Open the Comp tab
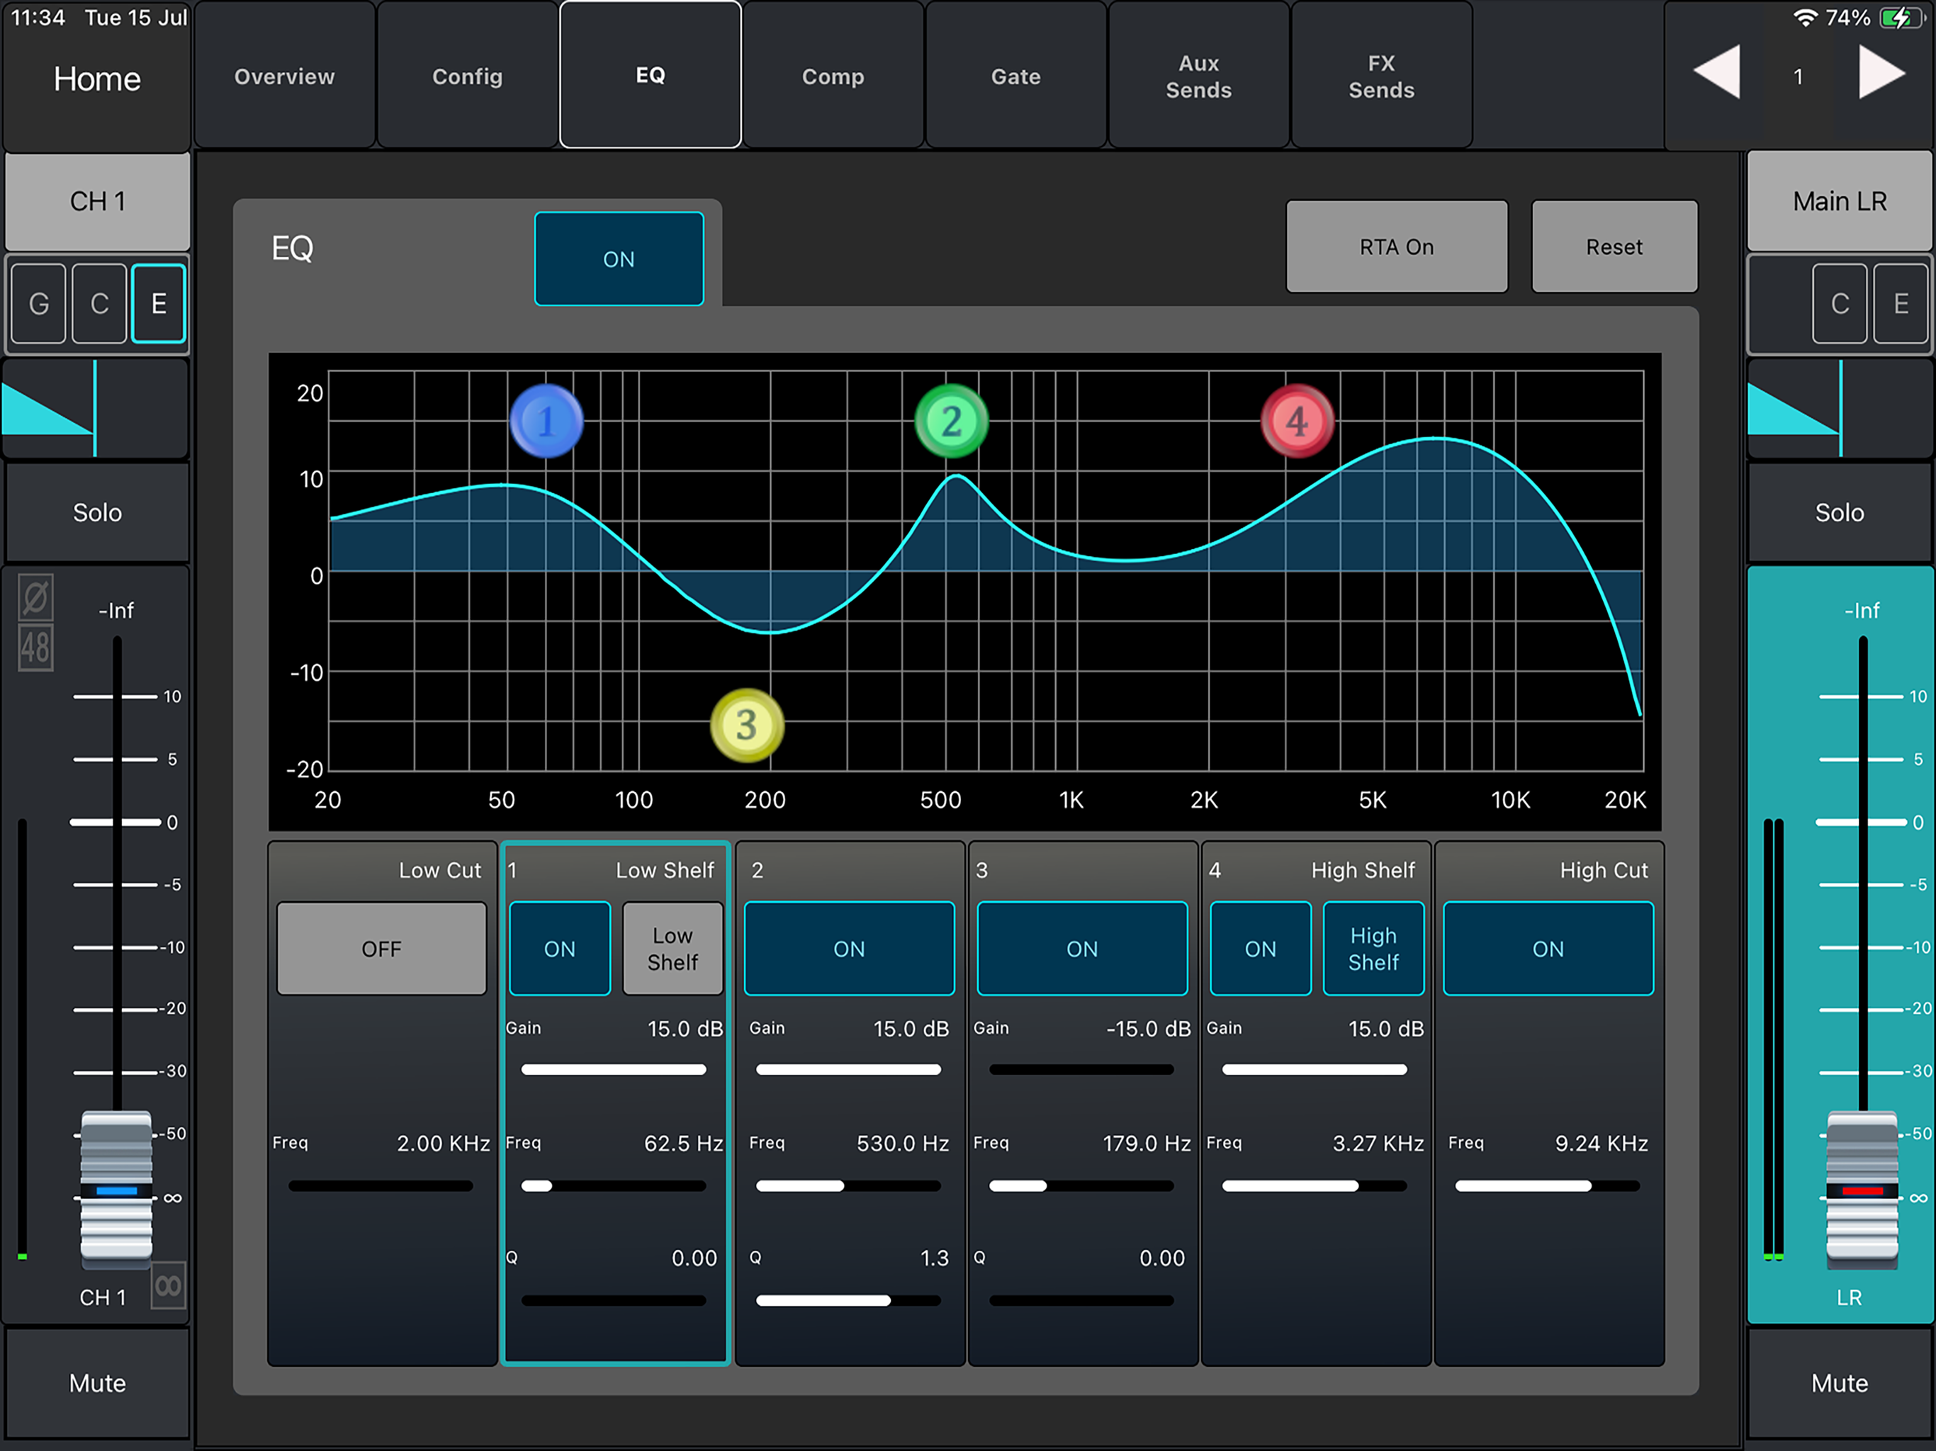 tap(833, 75)
